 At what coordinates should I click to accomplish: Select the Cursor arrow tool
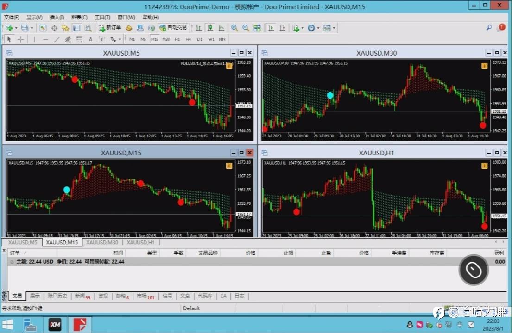click(9, 39)
